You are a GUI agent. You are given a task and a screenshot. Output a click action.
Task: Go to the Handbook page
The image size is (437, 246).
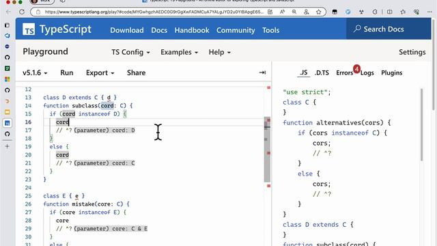[192, 30]
